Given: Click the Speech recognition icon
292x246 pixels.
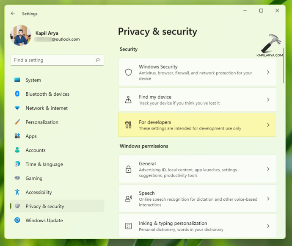Looking at the screenshot, I should pyautogui.click(x=129, y=199).
